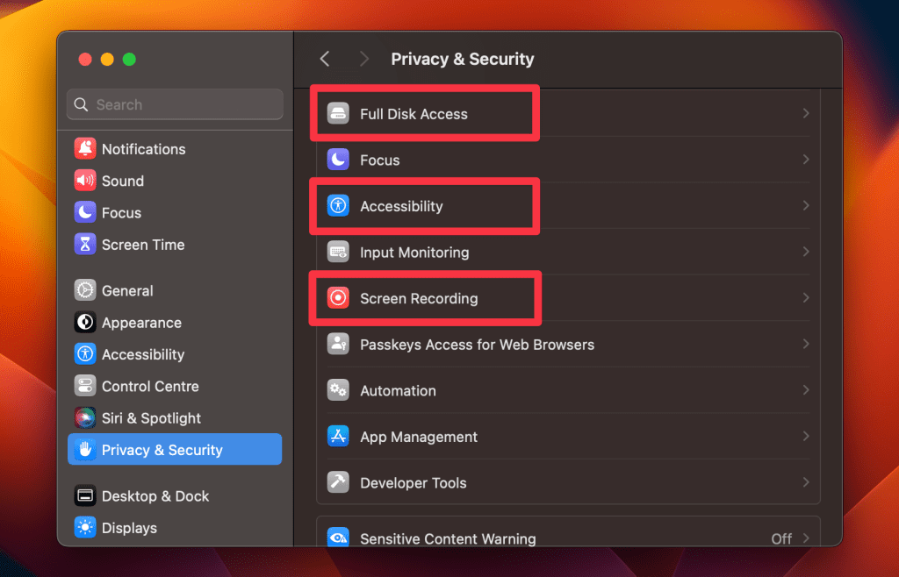Click the Input Monitoring keyboard icon
899x577 pixels.
tap(338, 253)
